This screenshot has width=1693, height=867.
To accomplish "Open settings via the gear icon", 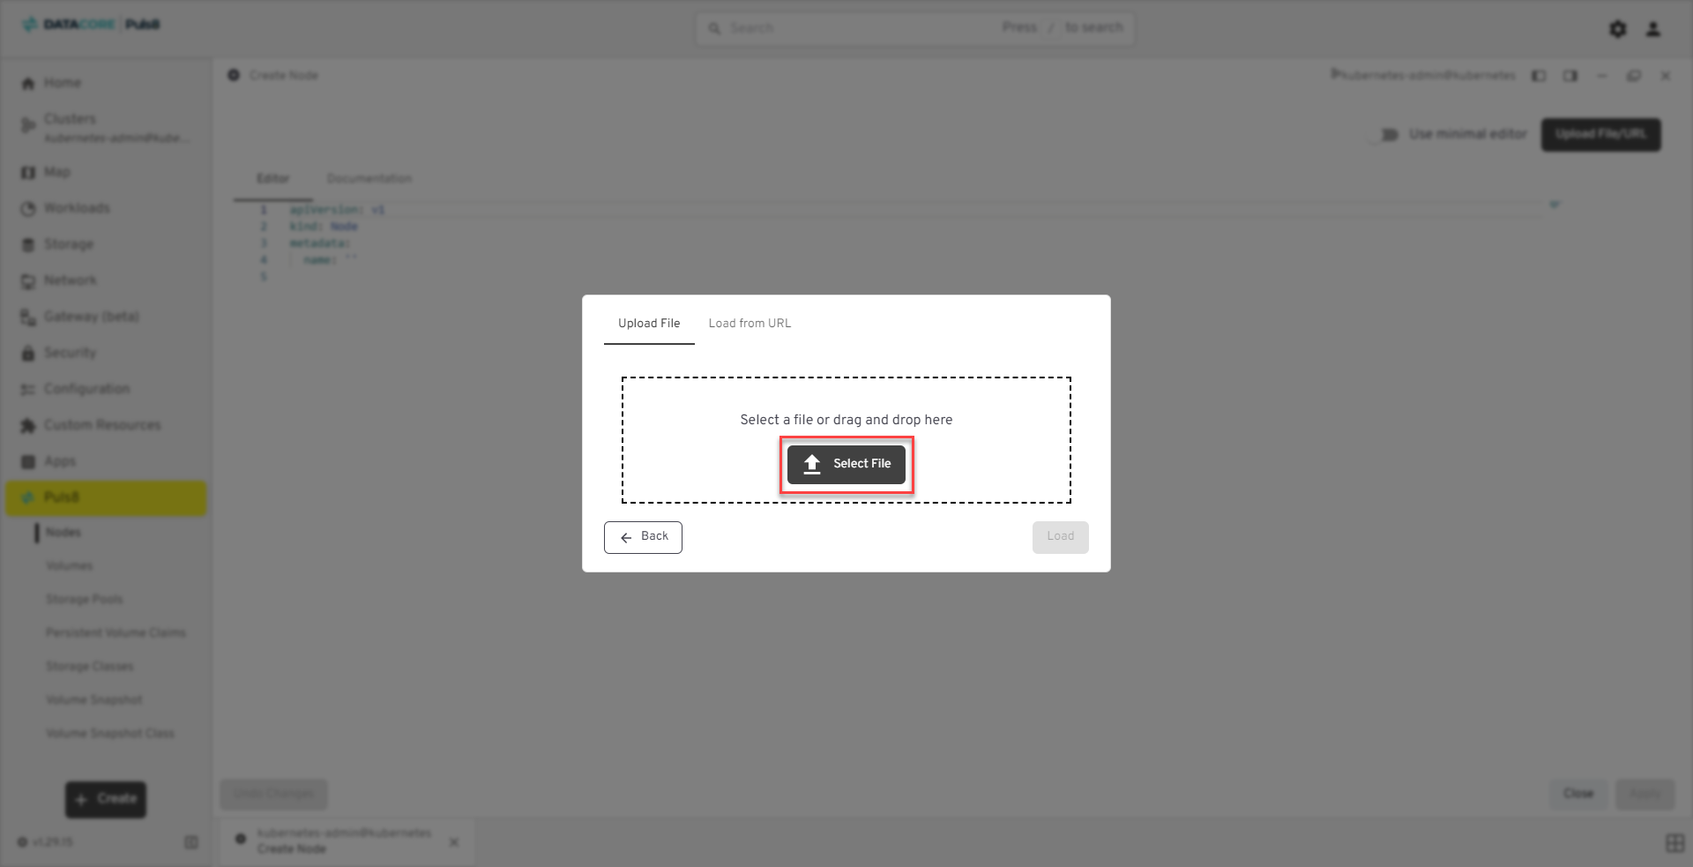I will (1617, 29).
